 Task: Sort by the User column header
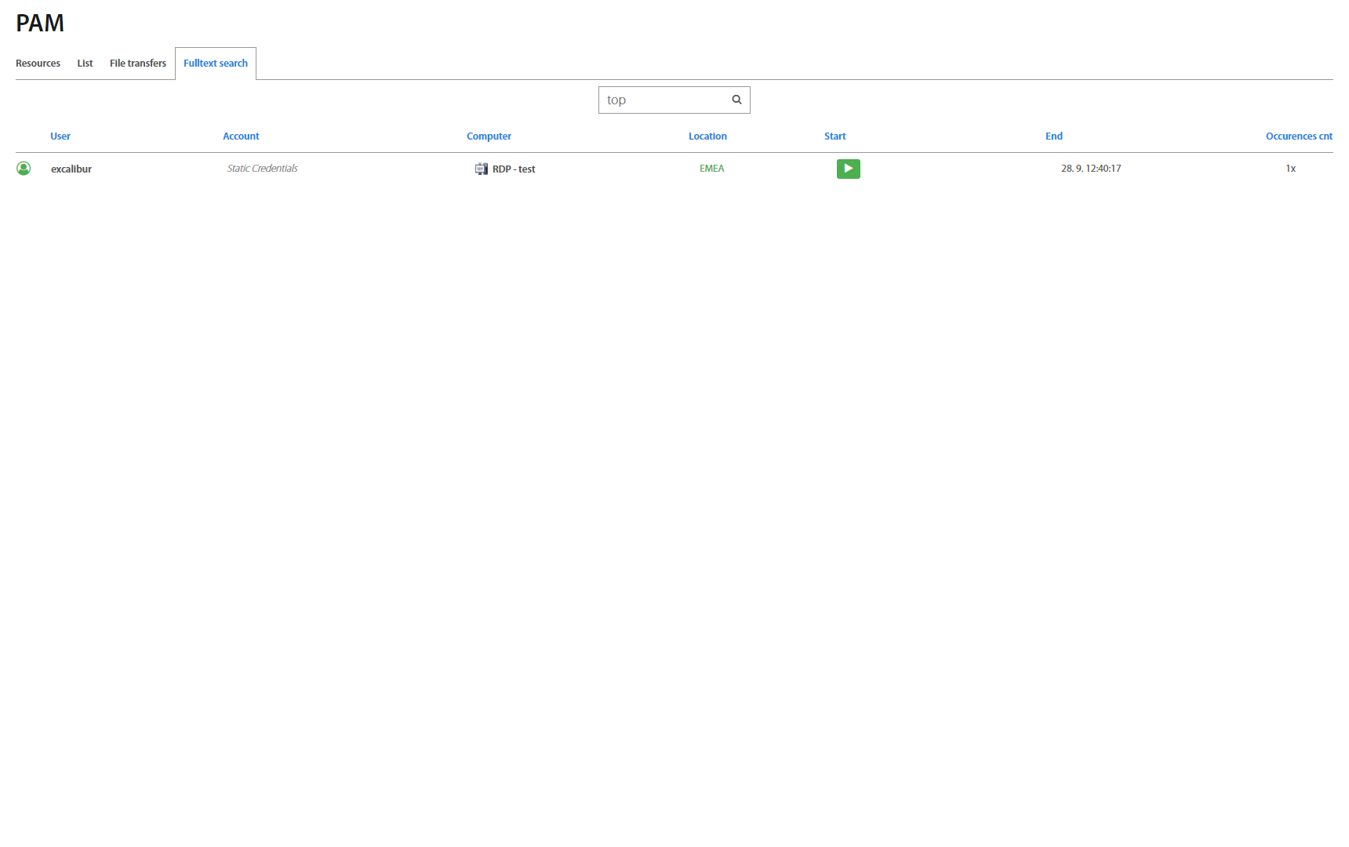(60, 136)
